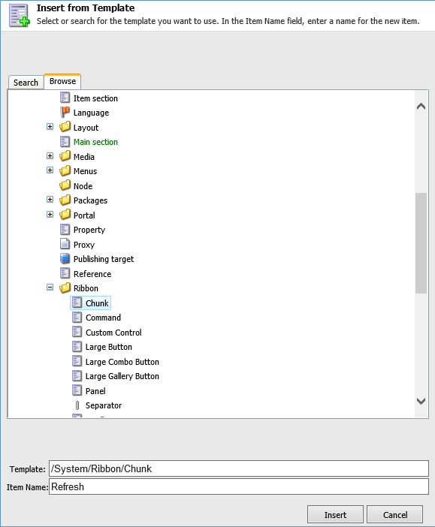Click the scroll up arrow
435x527 pixels.
421,107
